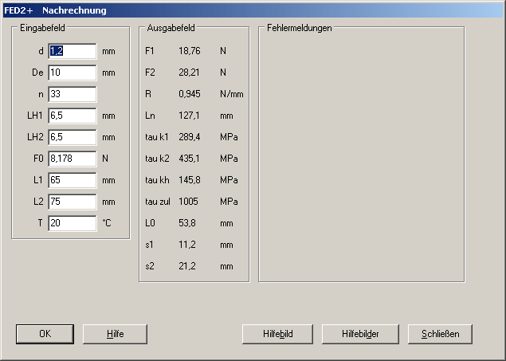Click the L0 output value 53,8
Screen dimensions: 506x361
(188, 223)
